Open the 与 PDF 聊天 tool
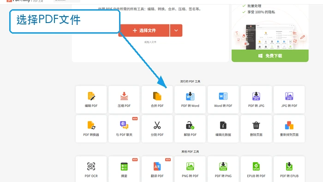 click(124, 129)
